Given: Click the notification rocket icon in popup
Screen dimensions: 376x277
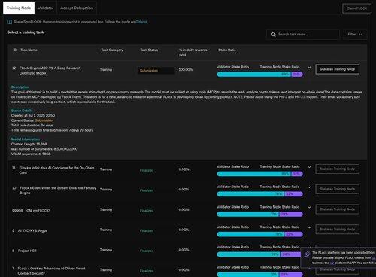Looking at the screenshot, I should pos(307,254).
